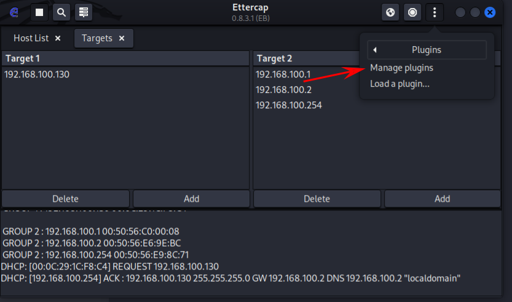This screenshot has height=302, width=512.
Task: Open the hosts list toolbar icon
Action: click(84, 12)
